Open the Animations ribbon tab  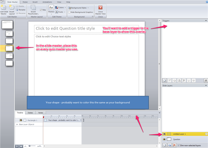pos(47,2)
